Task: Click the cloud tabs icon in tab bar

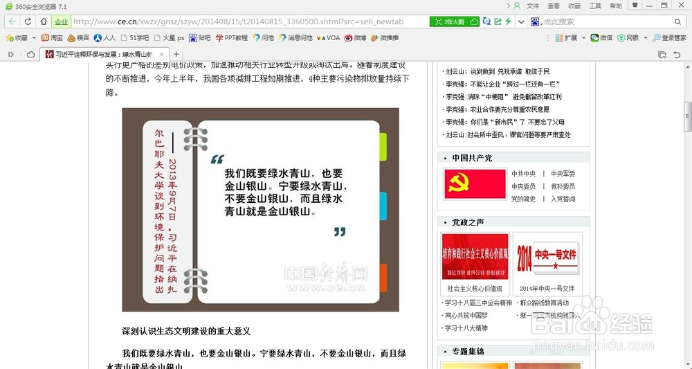Action: (x=30, y=54)
